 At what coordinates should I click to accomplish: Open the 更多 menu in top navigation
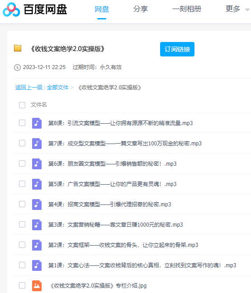click(x=232, y=9)
